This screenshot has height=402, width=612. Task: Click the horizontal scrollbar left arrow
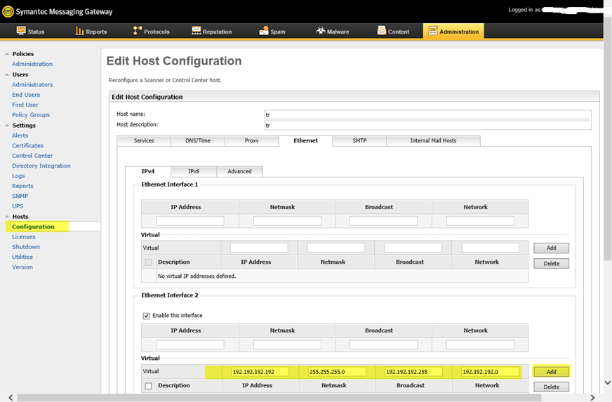[x=11, y=398]
